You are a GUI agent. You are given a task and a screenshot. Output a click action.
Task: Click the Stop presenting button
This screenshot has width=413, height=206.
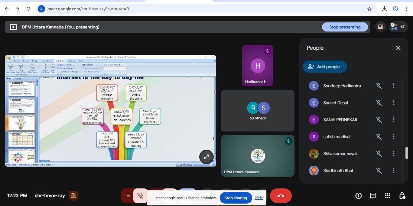(345, 27)
